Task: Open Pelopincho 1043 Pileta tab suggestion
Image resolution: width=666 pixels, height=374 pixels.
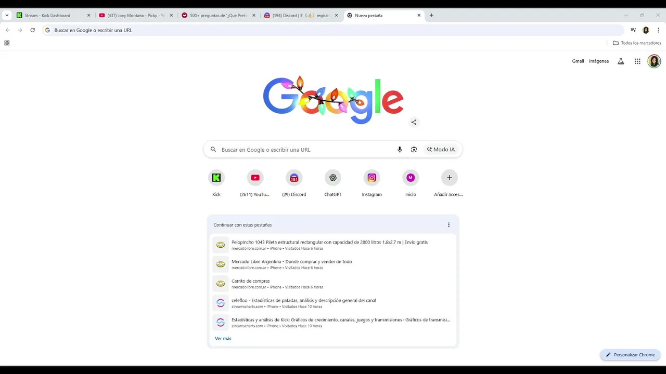Action: click(333, 245)
